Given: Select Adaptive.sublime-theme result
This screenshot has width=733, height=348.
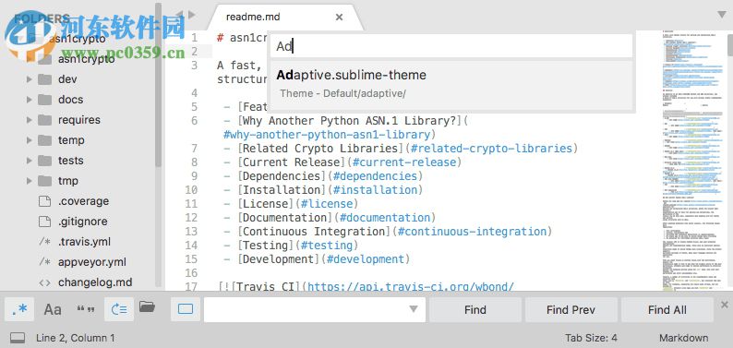Looking at the screenshot, I should tap(451, 84).
